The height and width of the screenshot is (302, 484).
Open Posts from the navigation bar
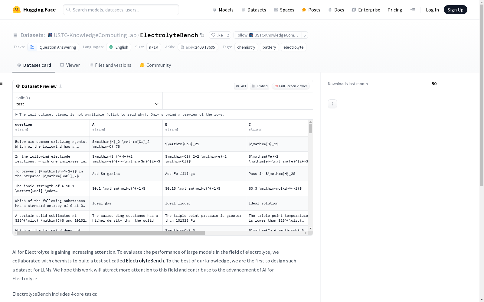311,10
